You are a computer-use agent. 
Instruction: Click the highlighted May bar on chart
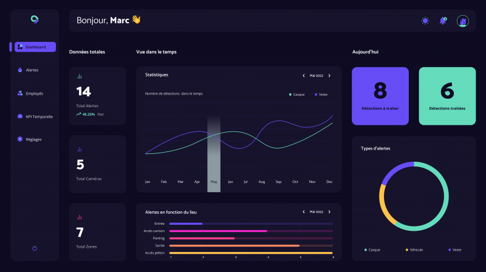coord(214,154)
